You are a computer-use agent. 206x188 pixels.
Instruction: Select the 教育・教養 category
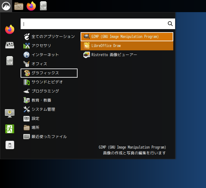49,100
